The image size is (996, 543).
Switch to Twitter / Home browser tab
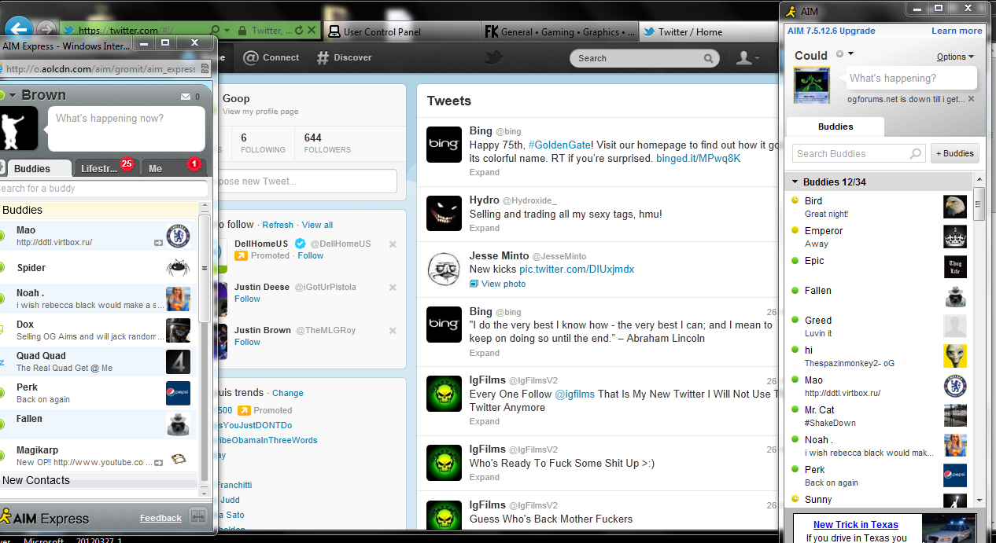coord(706,31)
